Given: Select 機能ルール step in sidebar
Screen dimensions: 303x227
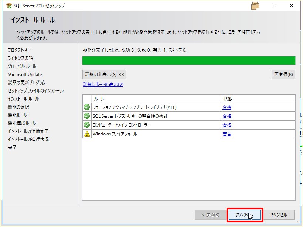Looking at the screenshot, I should point(17,115).
